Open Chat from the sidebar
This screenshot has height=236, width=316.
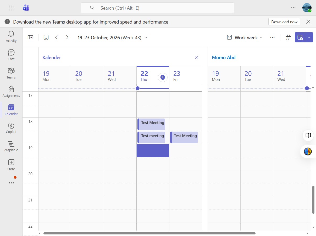pyautogui.click(x=11, y=55)
